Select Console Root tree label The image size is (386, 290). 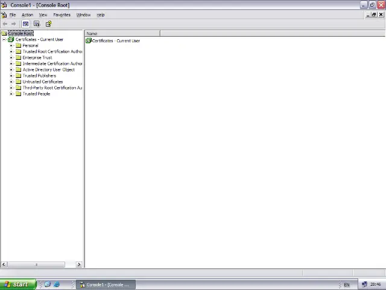21,33
